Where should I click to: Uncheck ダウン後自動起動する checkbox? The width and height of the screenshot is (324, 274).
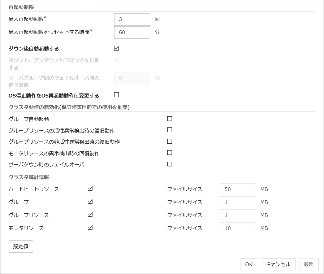116,48
